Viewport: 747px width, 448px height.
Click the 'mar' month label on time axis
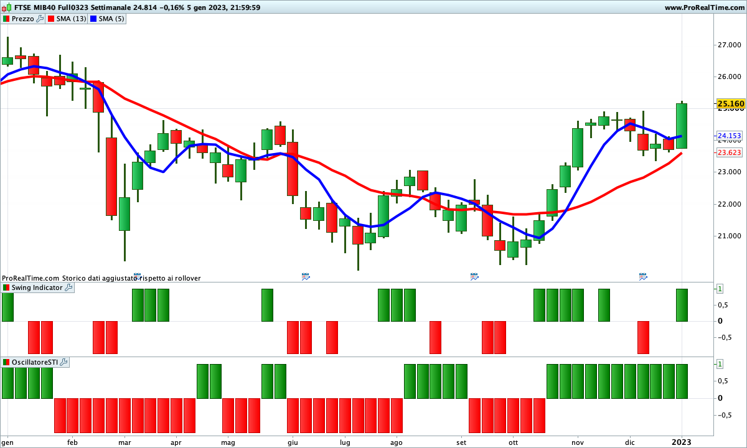(x=125, y=442)
